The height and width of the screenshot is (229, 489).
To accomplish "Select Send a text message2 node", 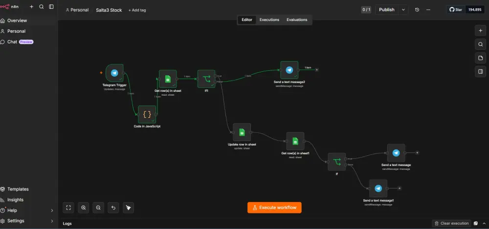I will pyautogui.click(x=289, y=70).
